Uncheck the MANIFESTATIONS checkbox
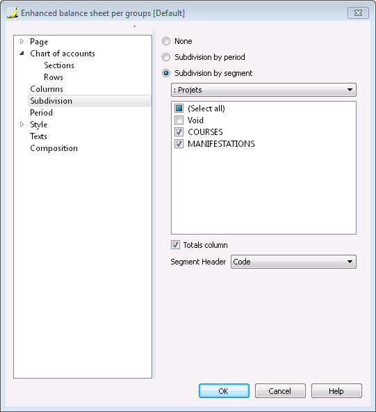This screenshot has width=376, height=412. coord(179,144)
